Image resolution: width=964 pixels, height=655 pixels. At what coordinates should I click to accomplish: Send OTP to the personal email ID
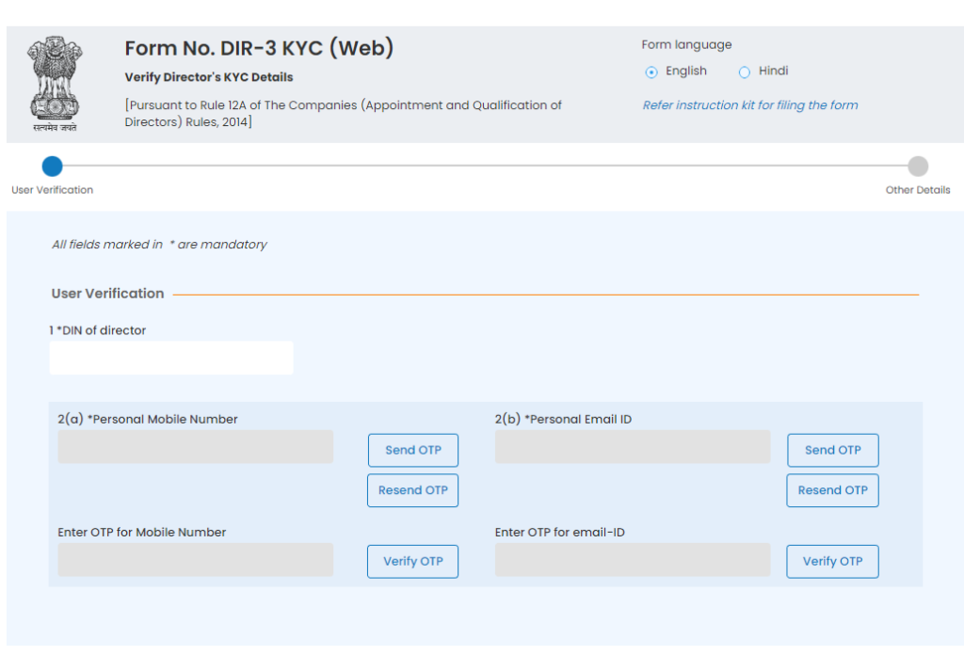[832, 450]
